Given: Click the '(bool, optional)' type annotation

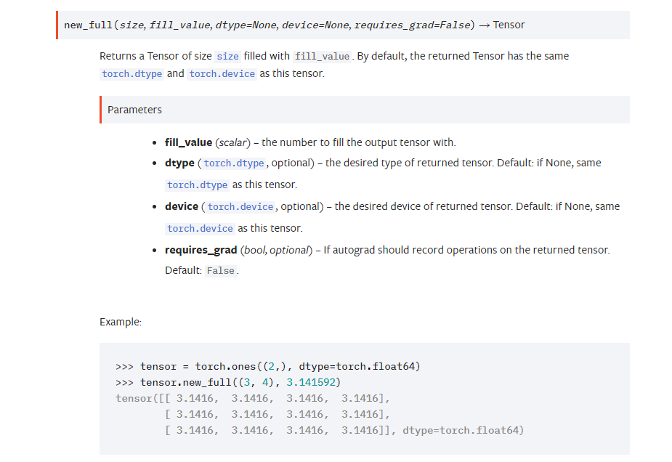Looking at the screenshot, I should tap(277, 251).
